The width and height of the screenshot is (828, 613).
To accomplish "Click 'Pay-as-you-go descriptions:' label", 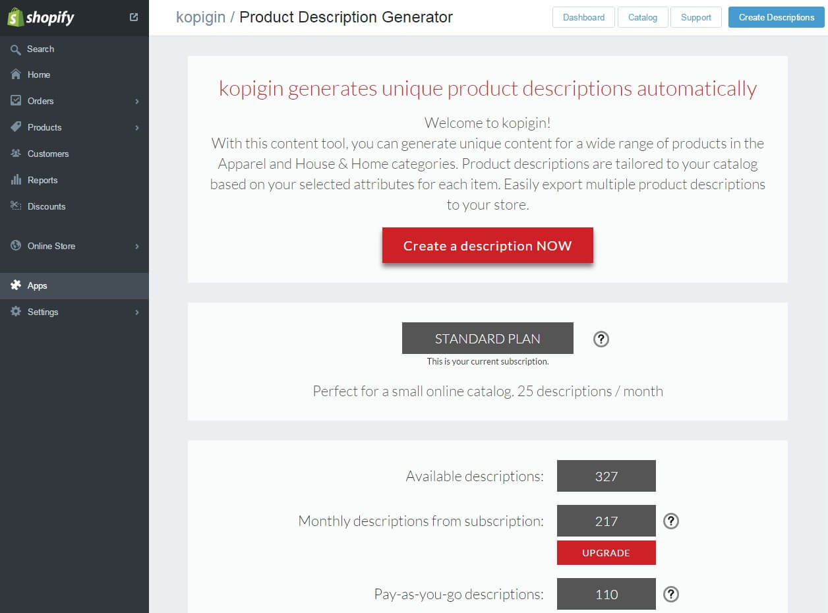I will click(459, 594).
